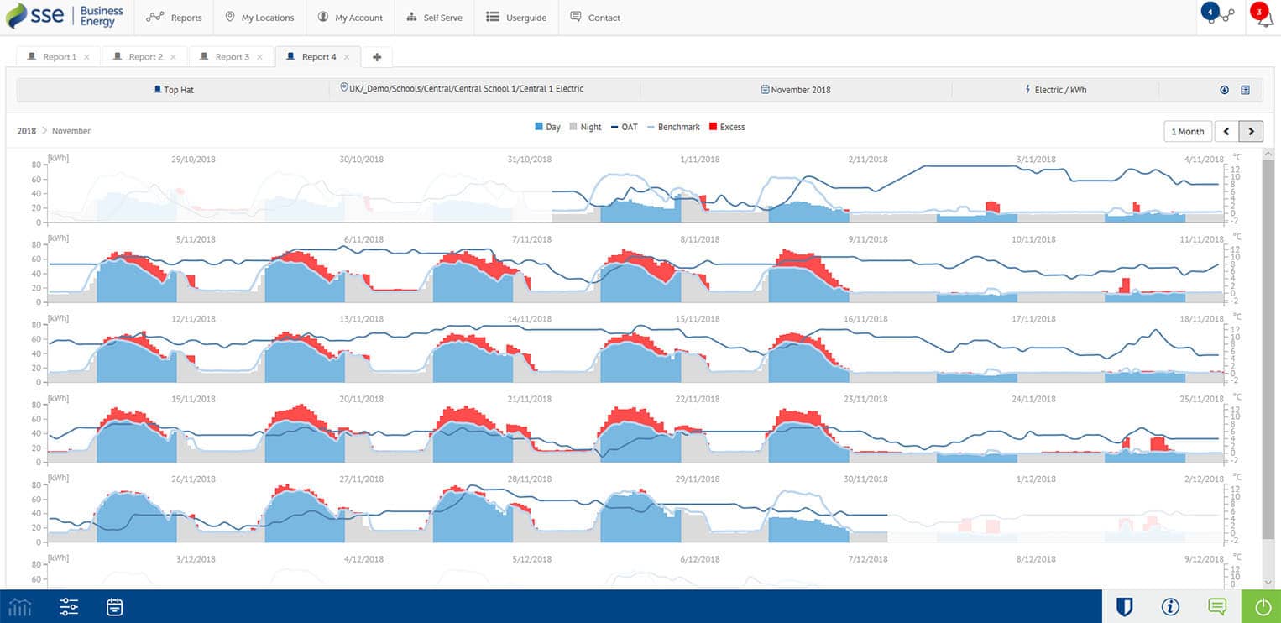Open the Userguide page
This screenshot has height=623, width=1281.
pos(516,18)
